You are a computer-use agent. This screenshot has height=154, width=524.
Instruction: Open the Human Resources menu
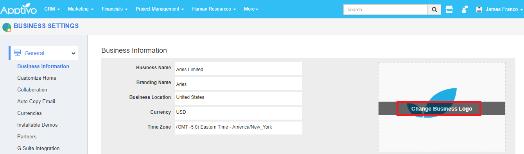(214, 9)
